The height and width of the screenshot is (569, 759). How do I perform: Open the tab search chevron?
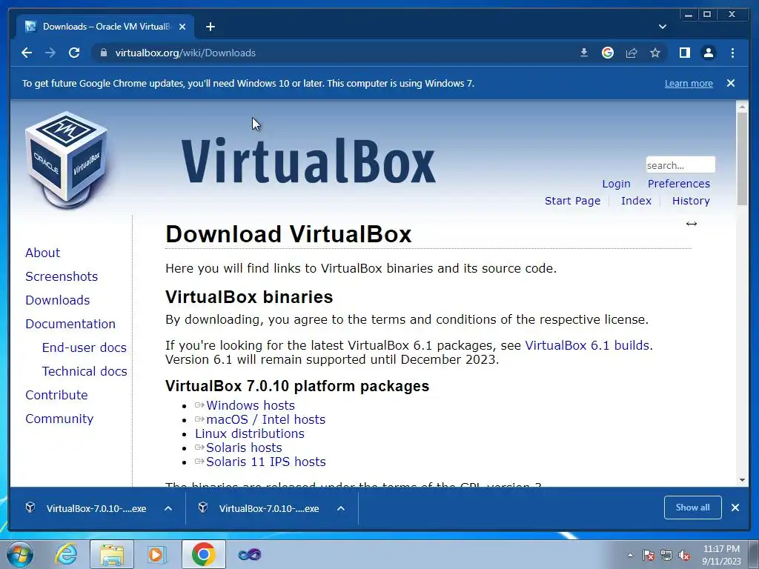[663, 27]
